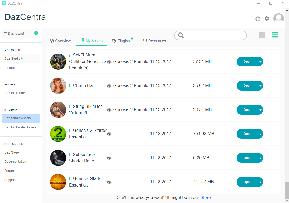The width and height of the screenshot is (289, 203).
Task: Open Genesis 2 Starter Essentials
Action: 247,134
